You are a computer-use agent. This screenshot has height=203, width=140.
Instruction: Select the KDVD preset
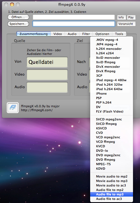[111, 169]
